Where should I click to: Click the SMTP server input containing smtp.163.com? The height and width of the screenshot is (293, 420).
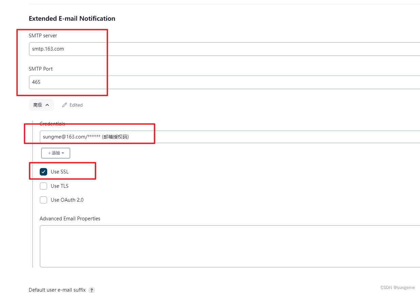[136, 49]
